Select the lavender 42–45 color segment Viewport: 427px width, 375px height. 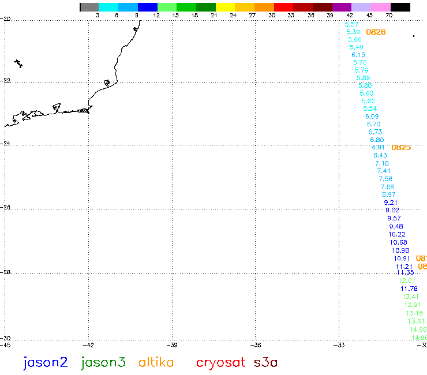point(361,7)
